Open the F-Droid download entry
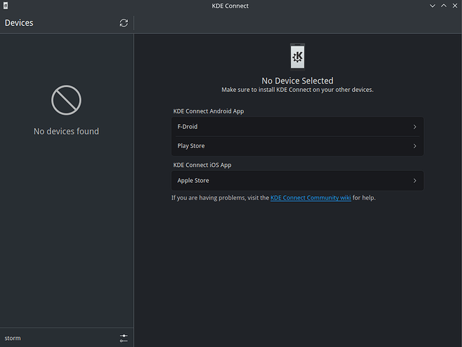Image resolution: width=462 pixels, height=347 pixels. click(297, 127)
